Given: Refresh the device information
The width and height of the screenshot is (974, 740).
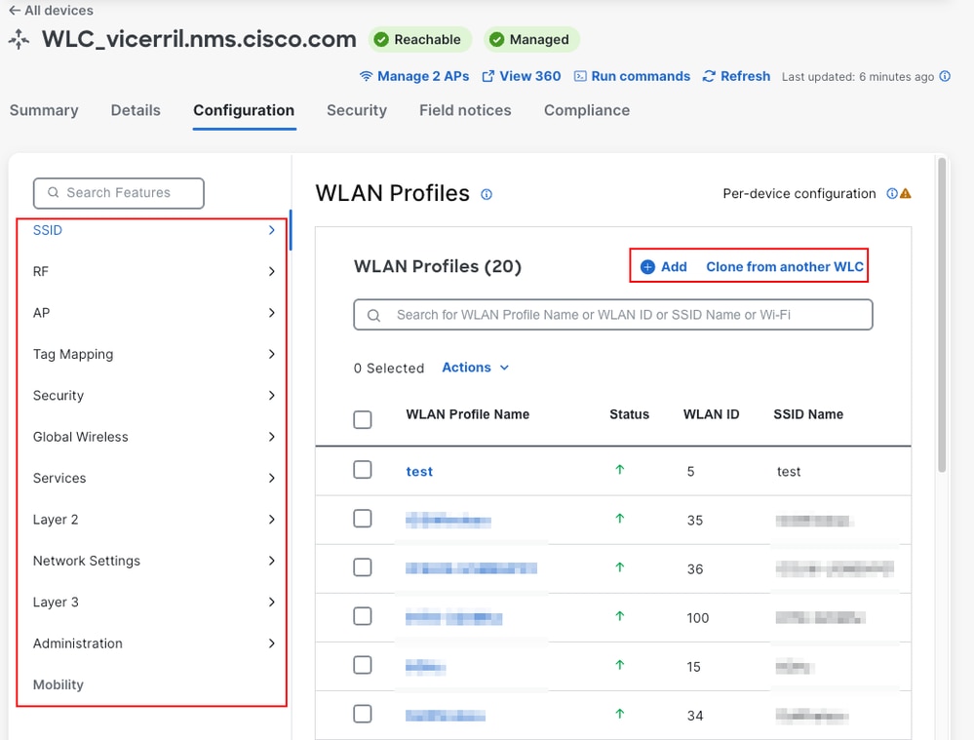Looking at the screenshot, I should pyautogui.click(x=736, y=76).
